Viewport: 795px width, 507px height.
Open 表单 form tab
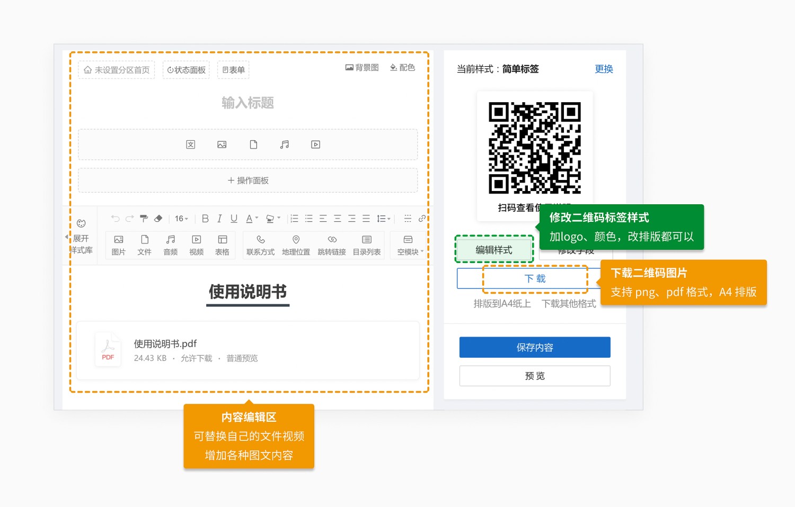(x=233, y=70)
